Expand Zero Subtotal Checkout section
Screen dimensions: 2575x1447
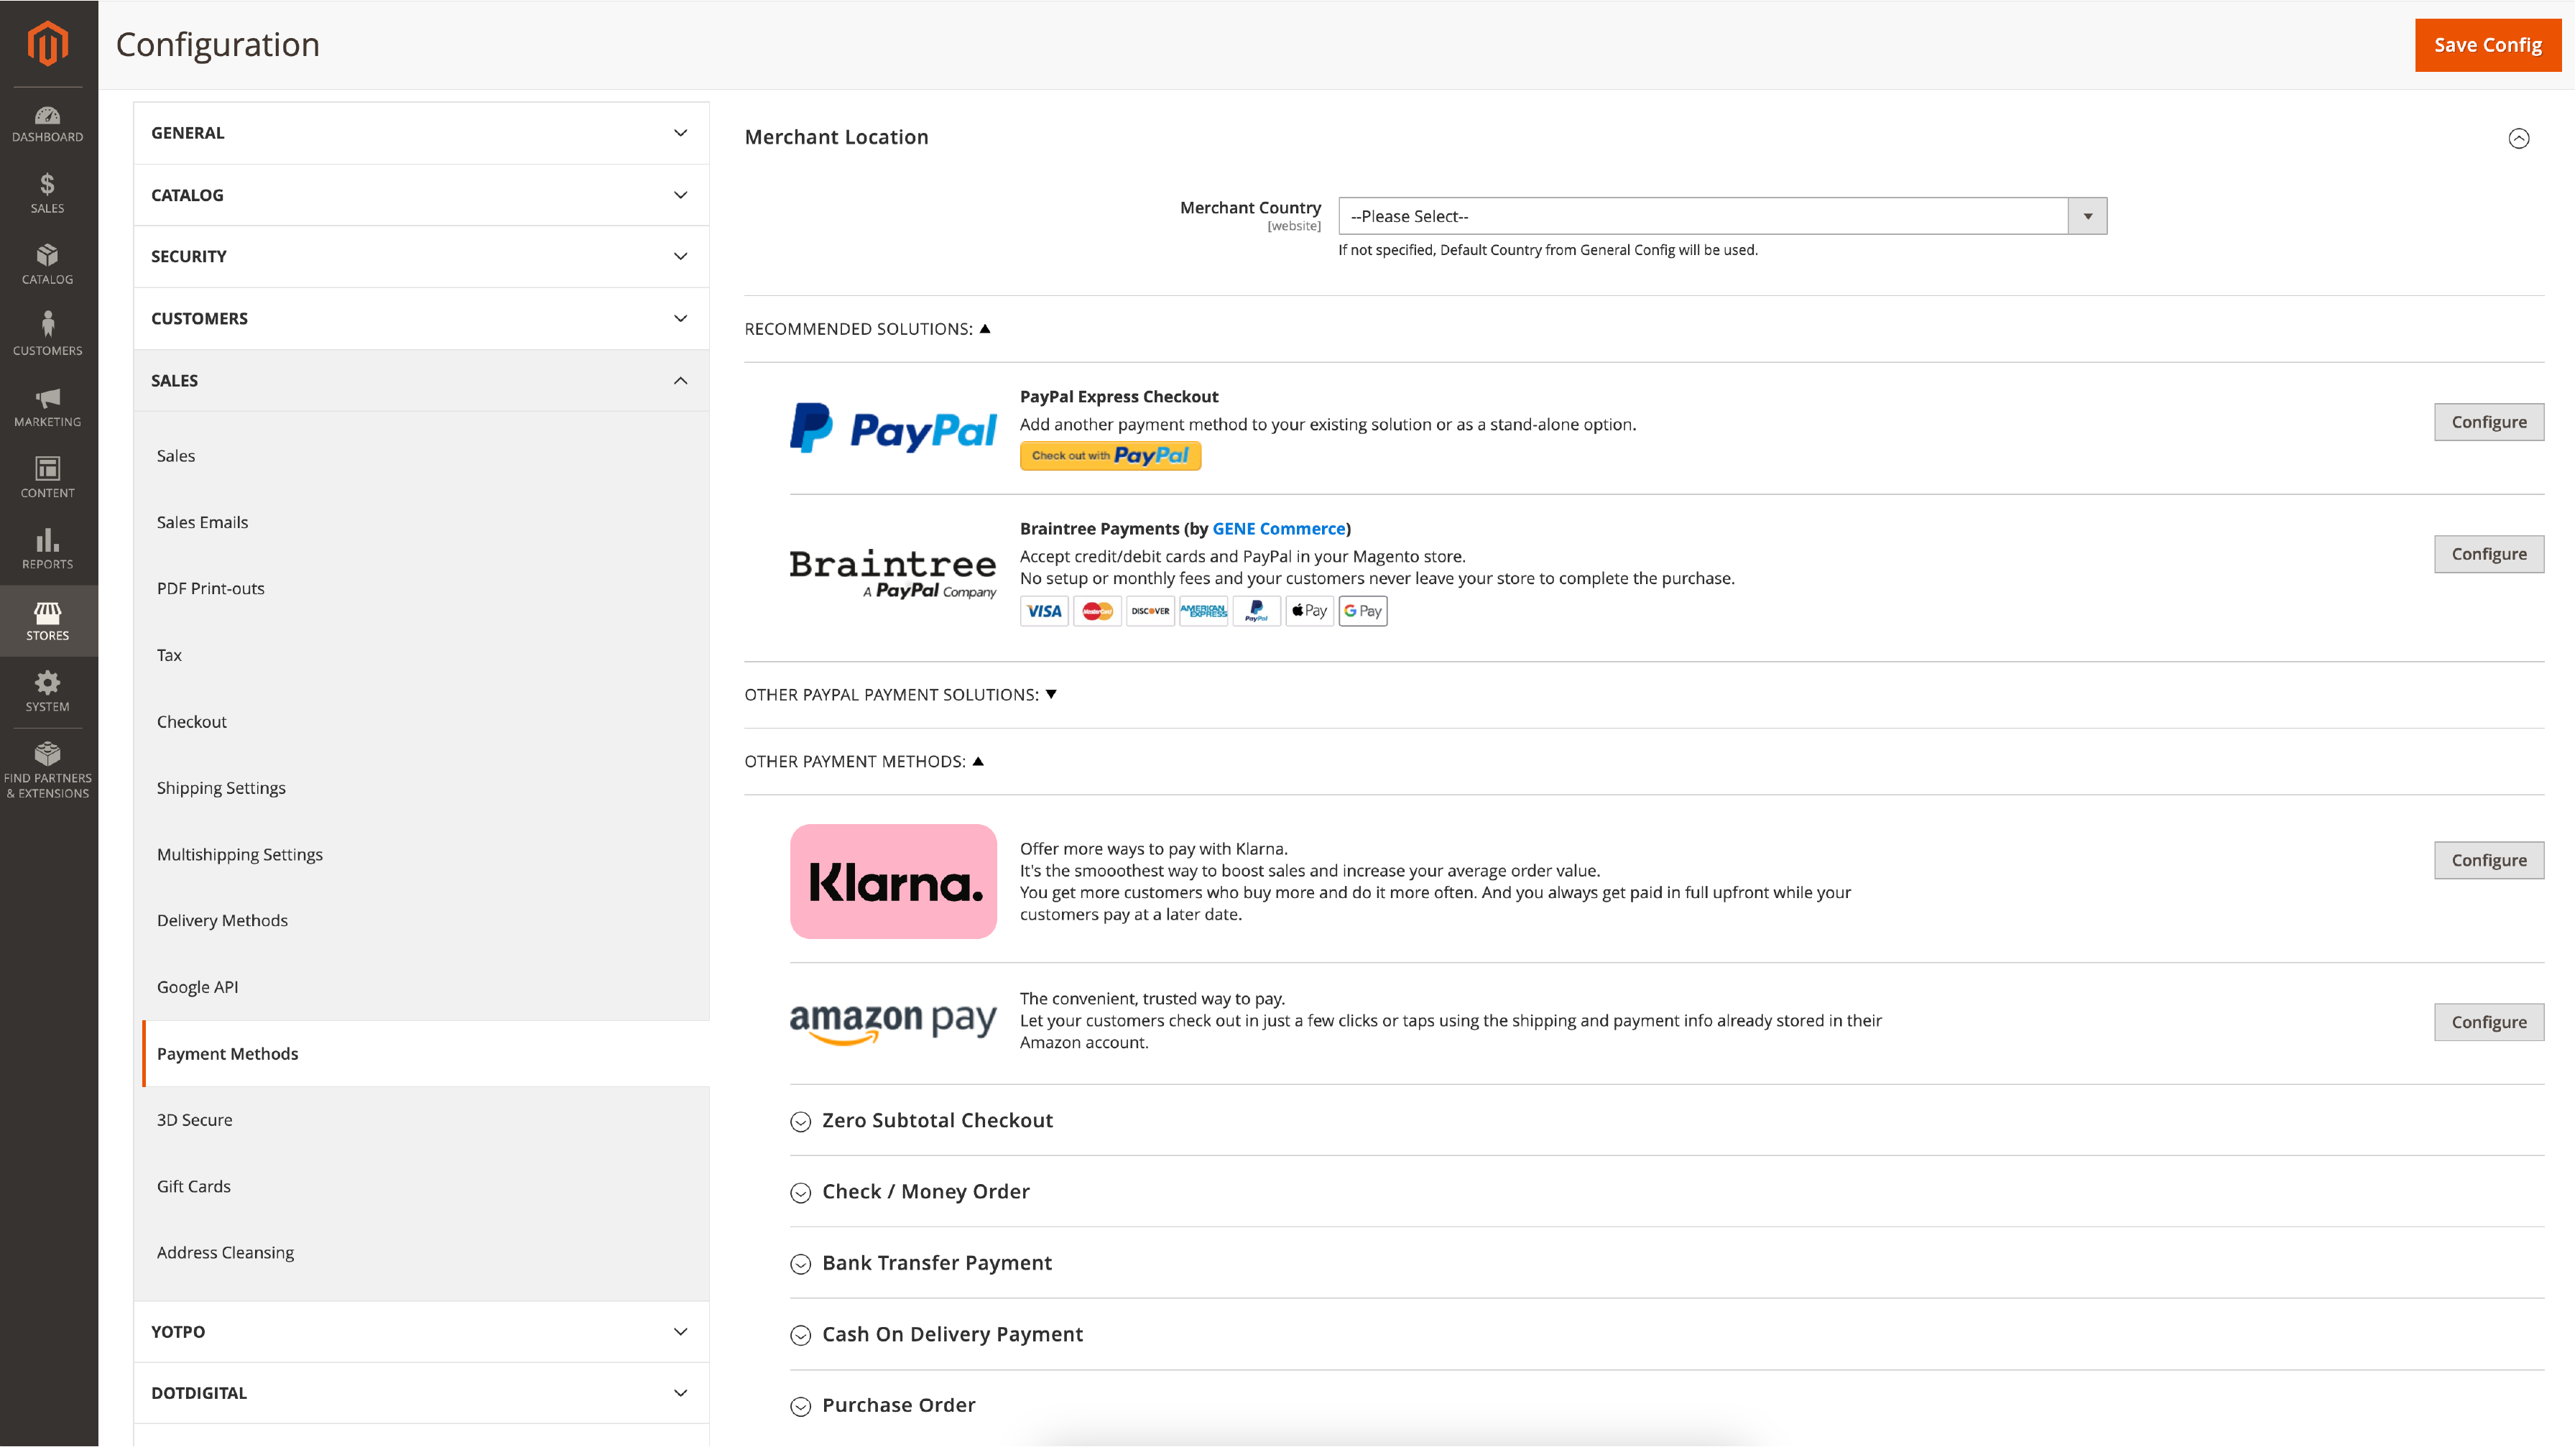[x=922, y=1120]
